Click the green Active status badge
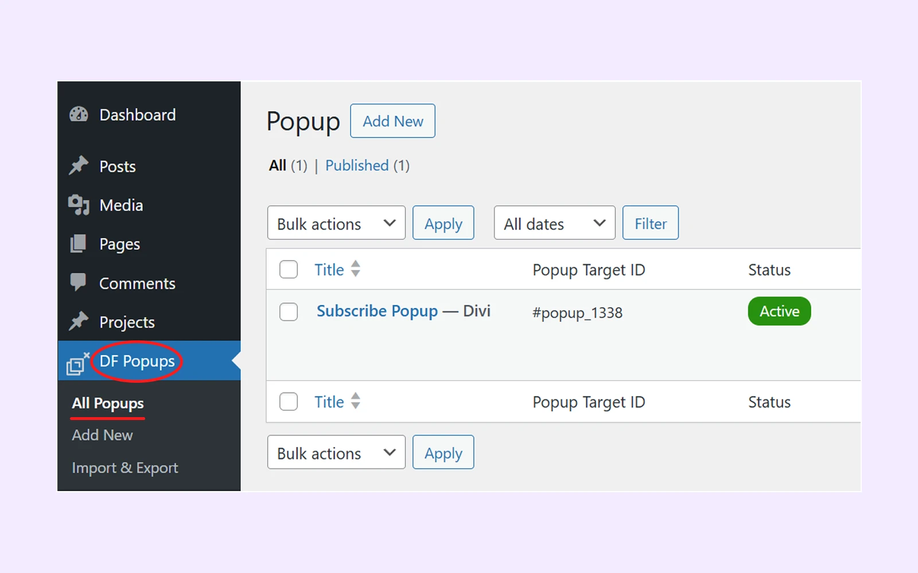Image resolution: width=918 pixels, height=573 pixels. click(x=779, y=311)
